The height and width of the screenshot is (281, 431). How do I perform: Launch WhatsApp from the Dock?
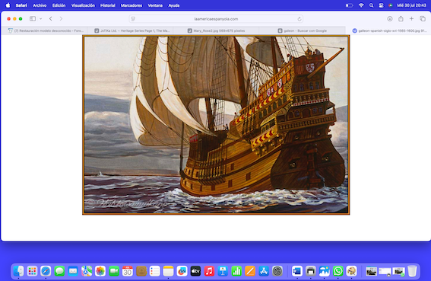(x=338, y=271)
